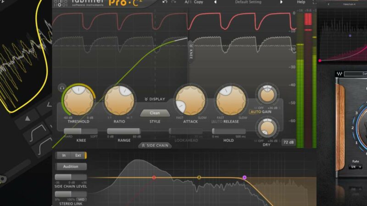
Task: Open the Rate 1/4 dropdown in Waves plugin
Action: (x=355, y=167)
